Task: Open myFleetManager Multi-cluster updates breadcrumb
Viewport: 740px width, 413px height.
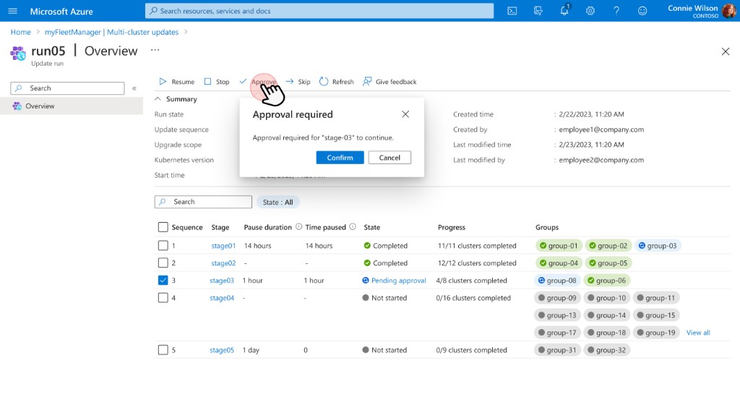Action: 112,32
